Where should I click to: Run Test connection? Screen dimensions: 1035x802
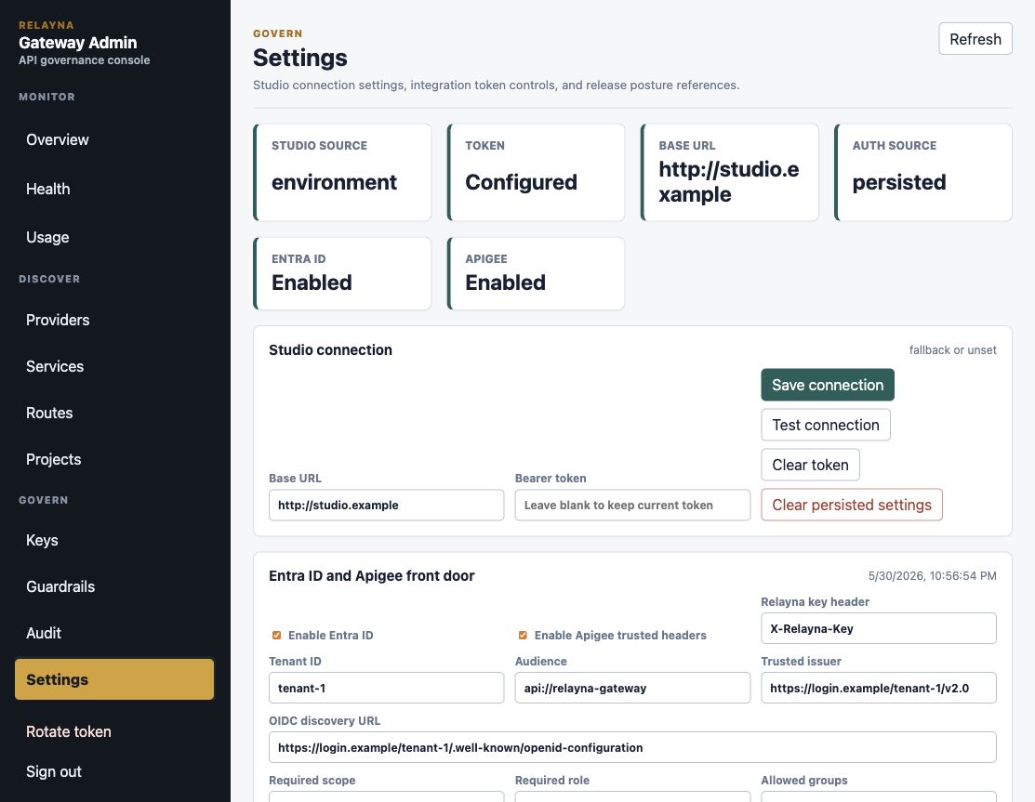(x=825, y=425)
